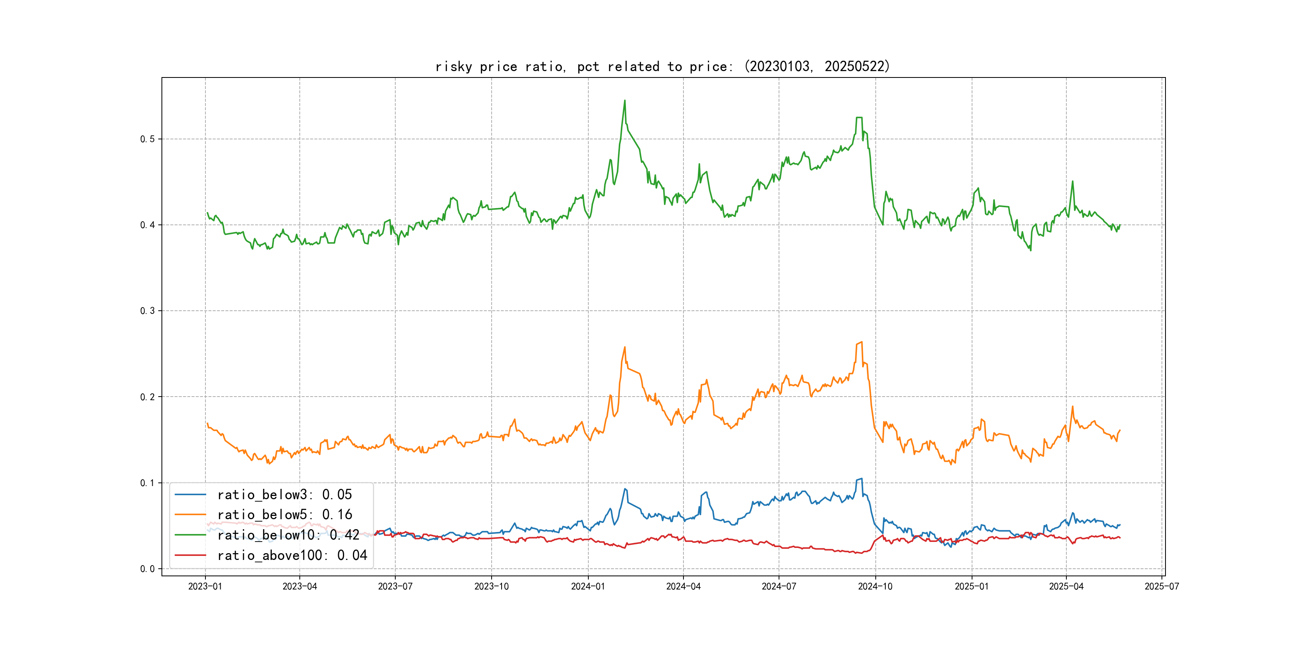
Task: Click the green ratio_below10 legend line swatch
Action: 190,535
